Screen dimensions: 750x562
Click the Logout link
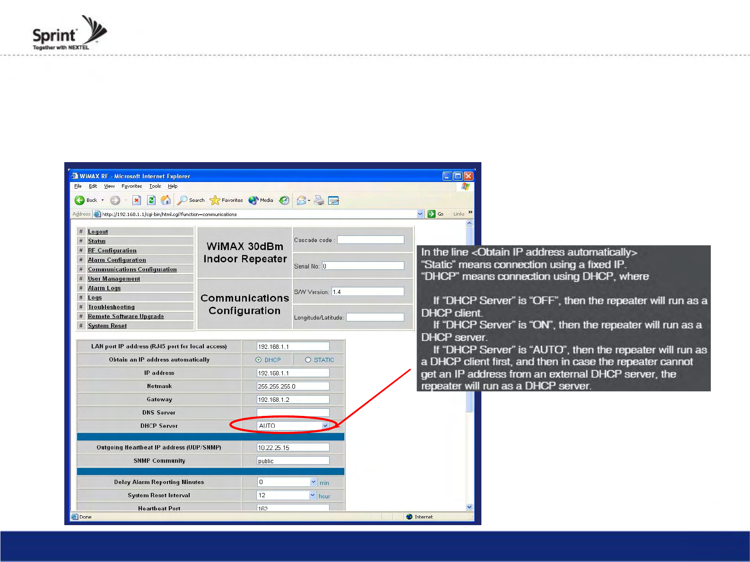coord(98,232)
